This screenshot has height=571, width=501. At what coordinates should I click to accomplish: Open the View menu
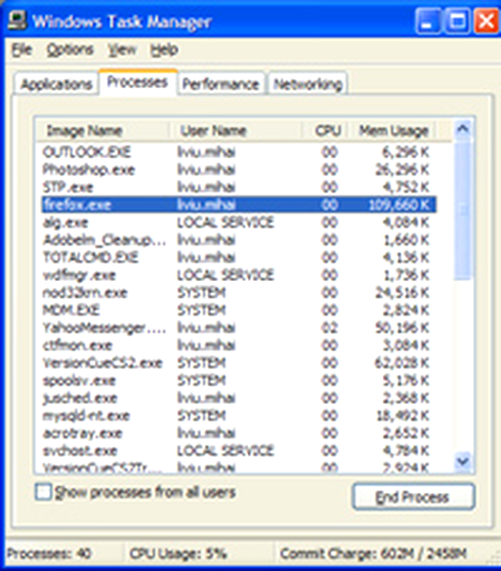point(122,50)
